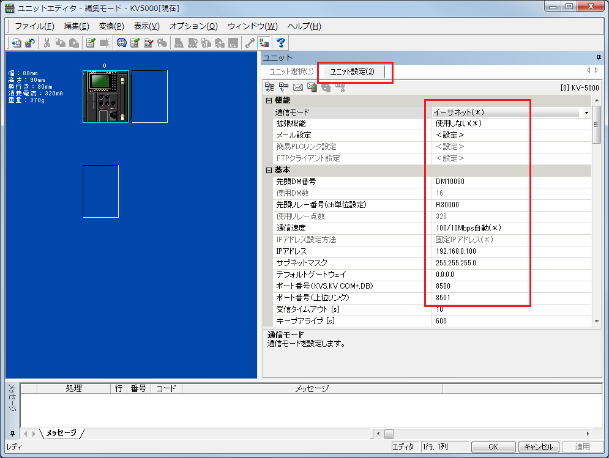609x458 pixels.
Task: Collapse the 機能 settings section
Action: pyautogui.click(x=269, y=100)
